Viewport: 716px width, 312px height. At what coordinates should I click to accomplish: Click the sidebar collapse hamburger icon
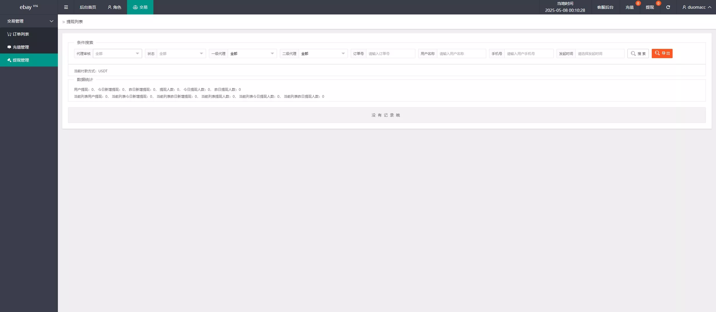pos(66,7)
